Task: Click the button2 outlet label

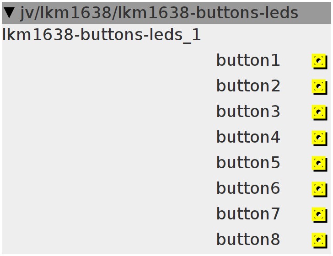Action: 248,86
